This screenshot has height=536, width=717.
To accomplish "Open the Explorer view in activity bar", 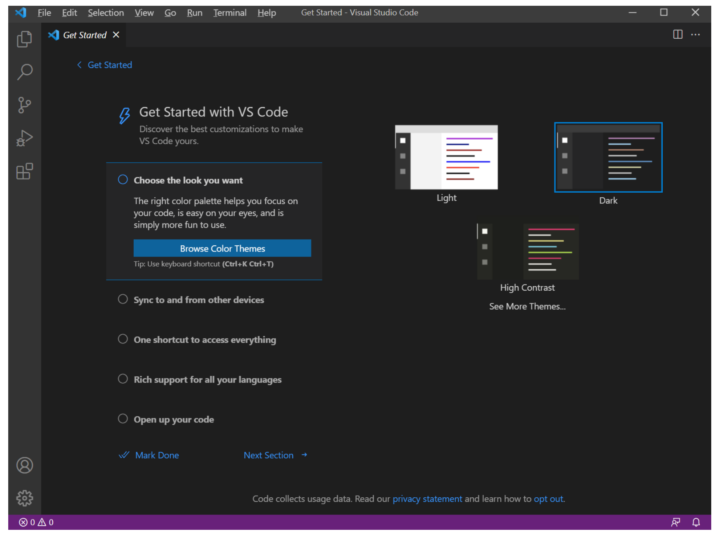I will pyautogui.click(x=24, y=39).
